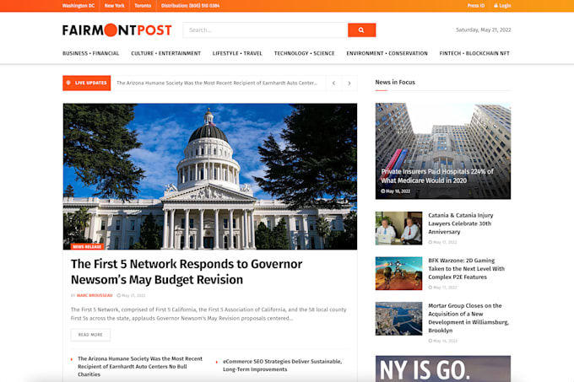The image size is (574, 382).
Task: Open BFK Warzone 2D Gaming headline
Action: [466, 269]
